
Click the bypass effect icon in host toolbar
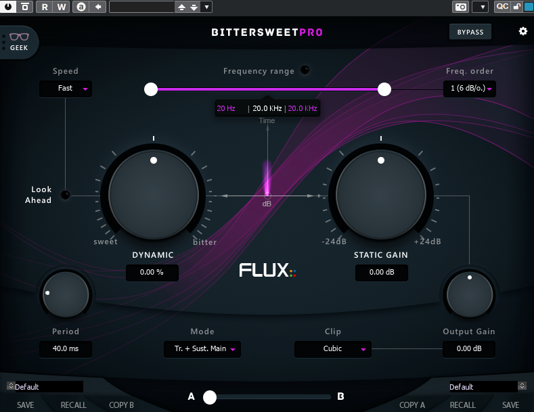tap(25, 7)
